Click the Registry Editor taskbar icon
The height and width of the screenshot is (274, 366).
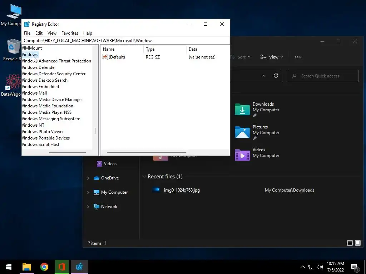tap(79, 267)
